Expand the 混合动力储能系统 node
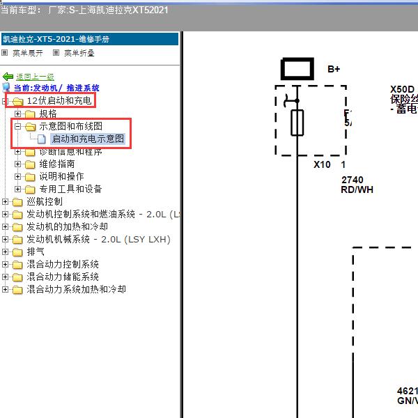This screenshot has width=418, height=418. pyautogui.click(x=5, y=277)
